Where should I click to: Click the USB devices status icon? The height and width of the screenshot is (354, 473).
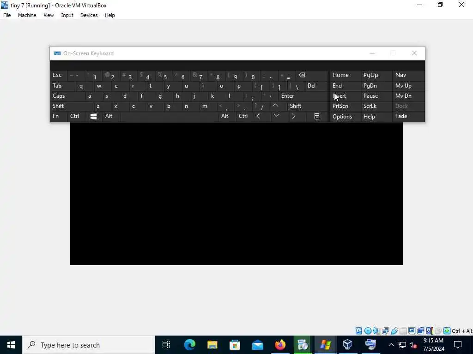(394, 331)
